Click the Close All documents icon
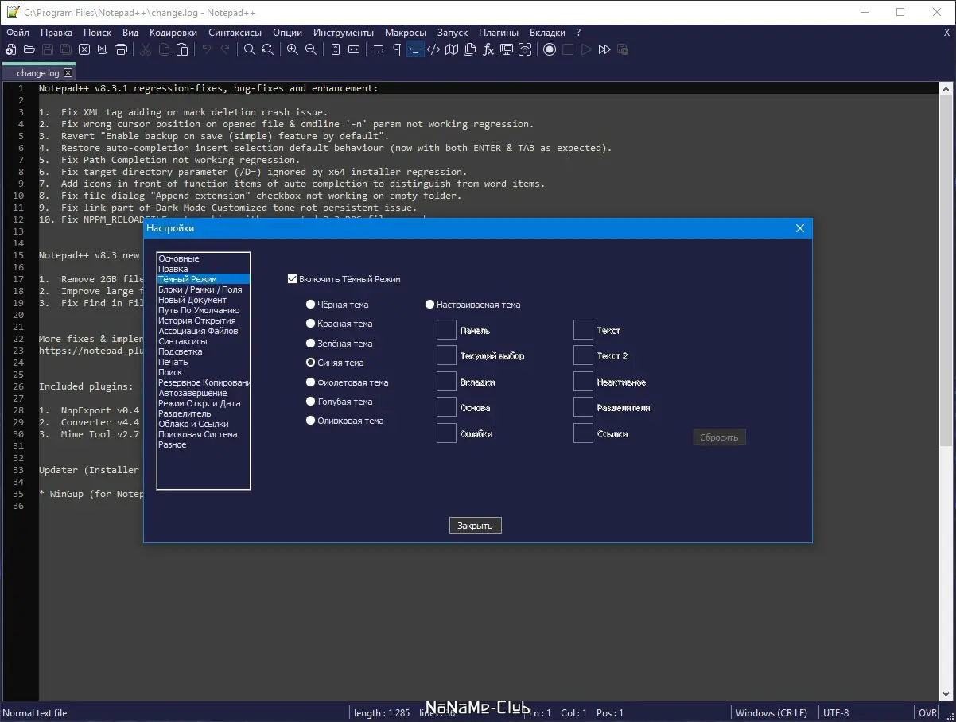 click(x=103, y=49)
